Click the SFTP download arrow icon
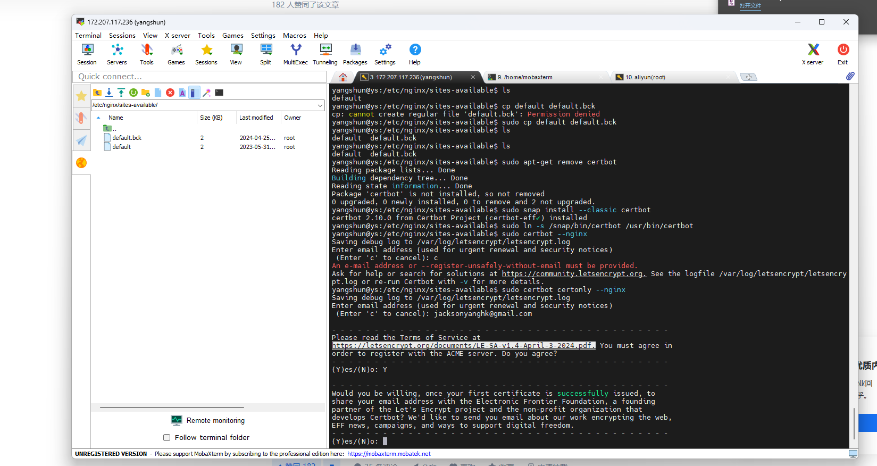Image resolution: width=877 pixels, height=466 pixels. [x=109, y=93]
